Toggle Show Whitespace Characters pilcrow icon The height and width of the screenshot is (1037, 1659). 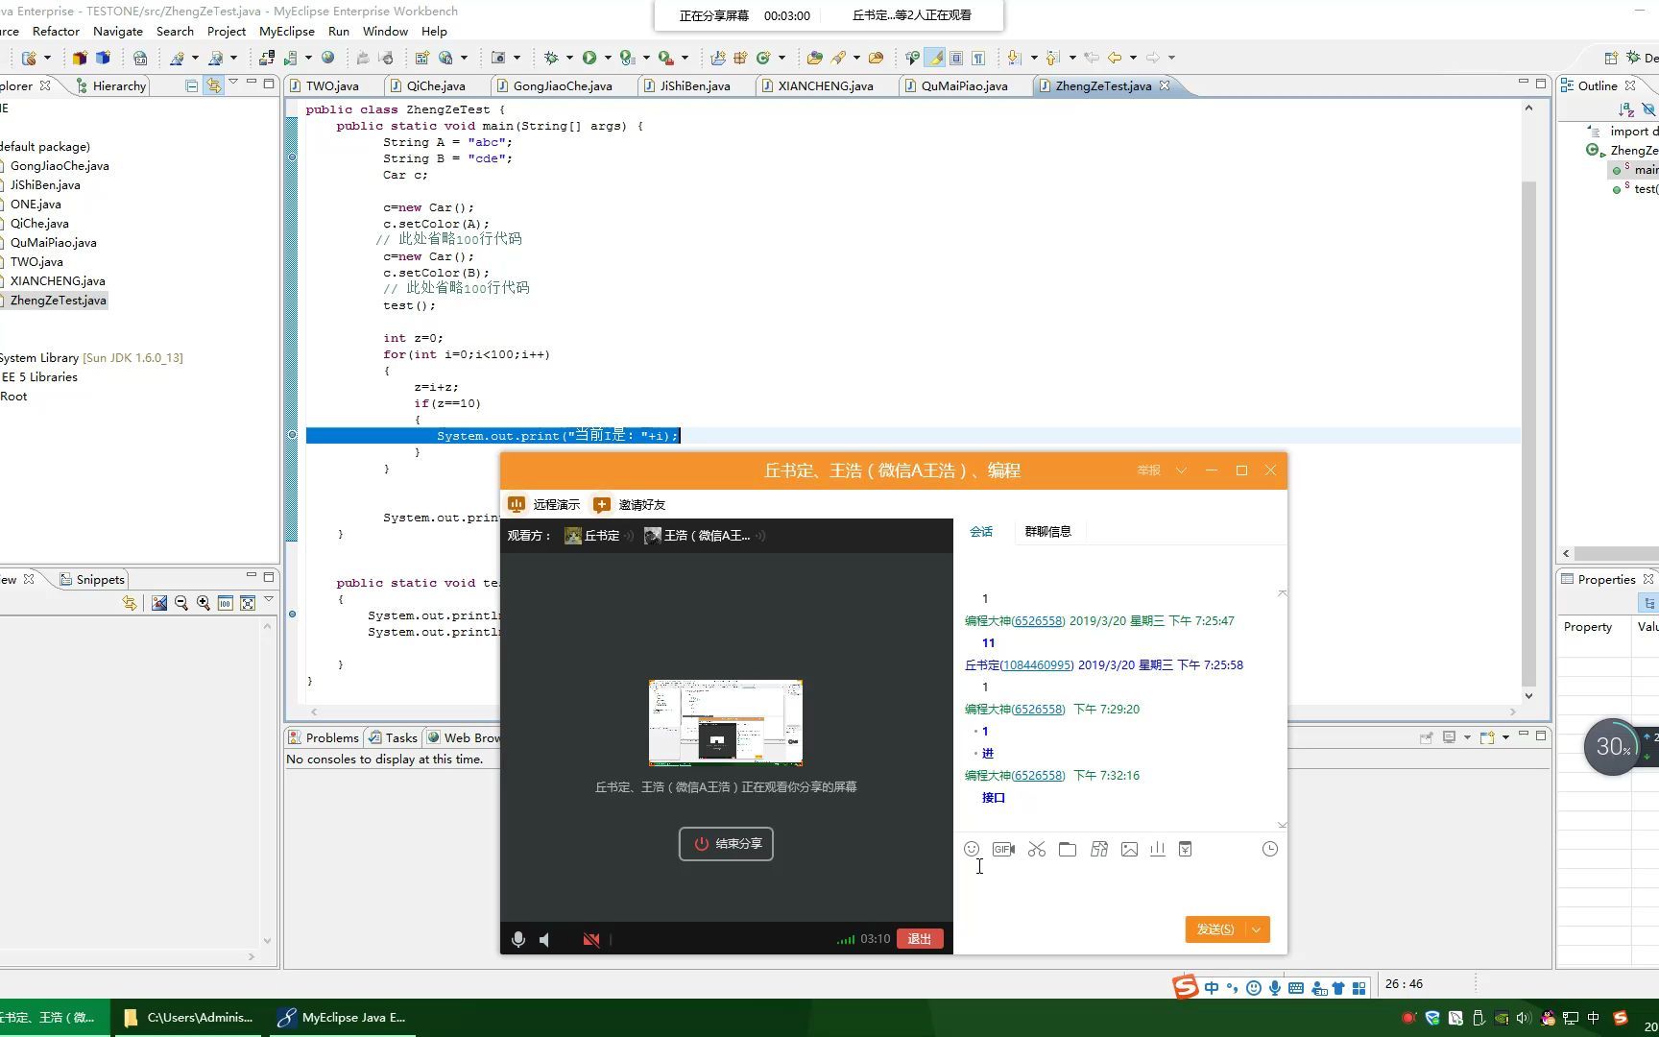pyautogui.click(x=978, y=58)
